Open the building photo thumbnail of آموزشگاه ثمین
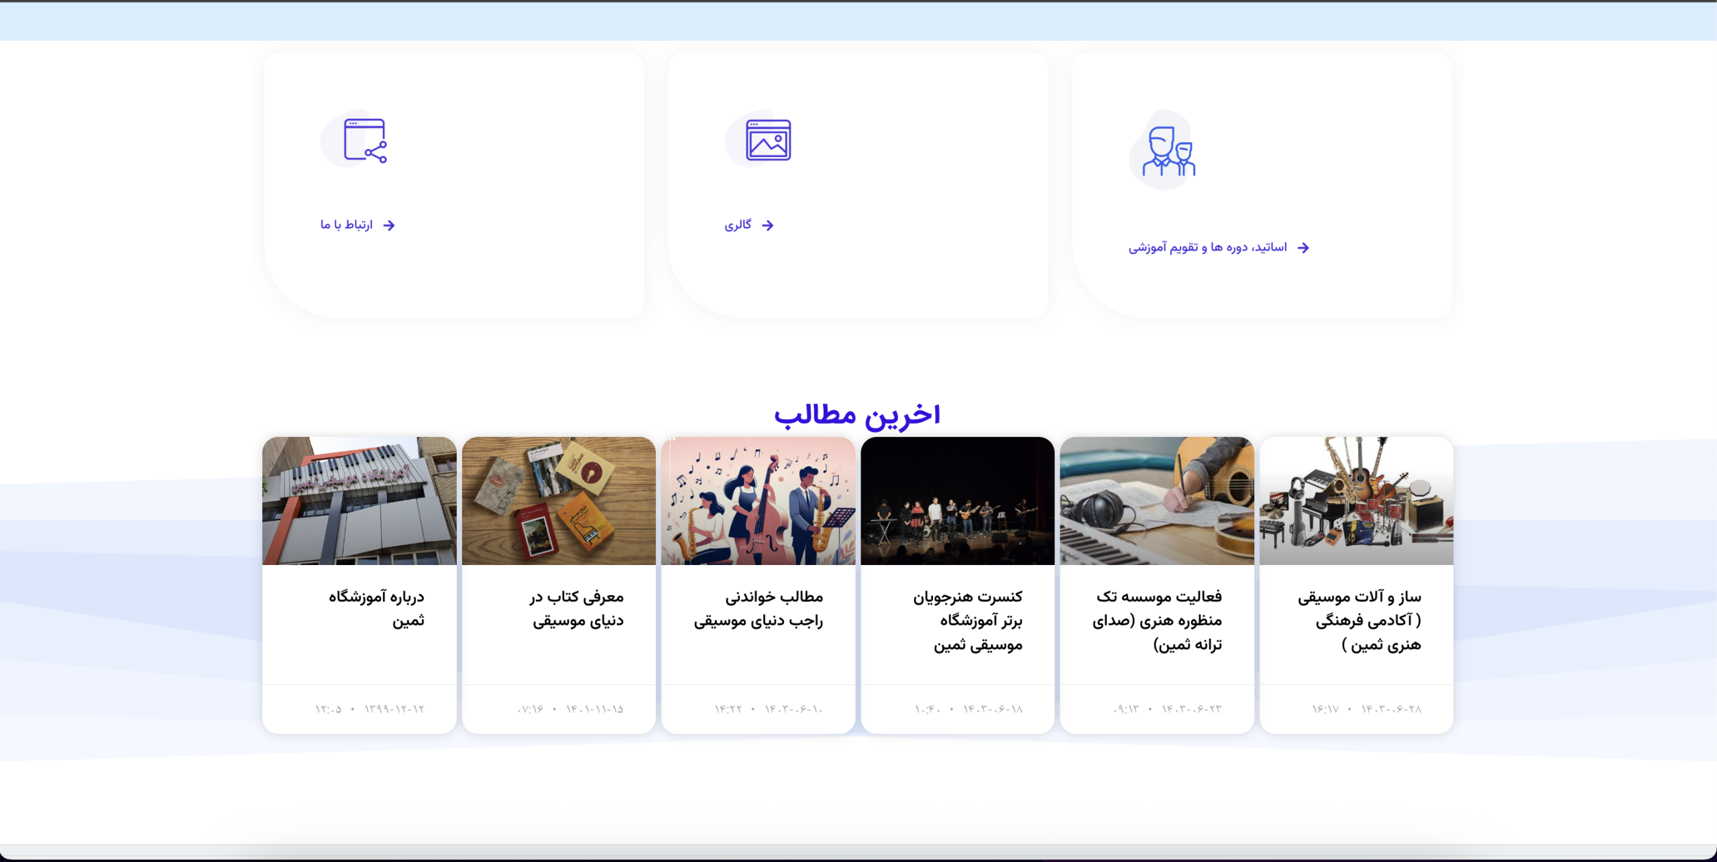 coord(359,501)
